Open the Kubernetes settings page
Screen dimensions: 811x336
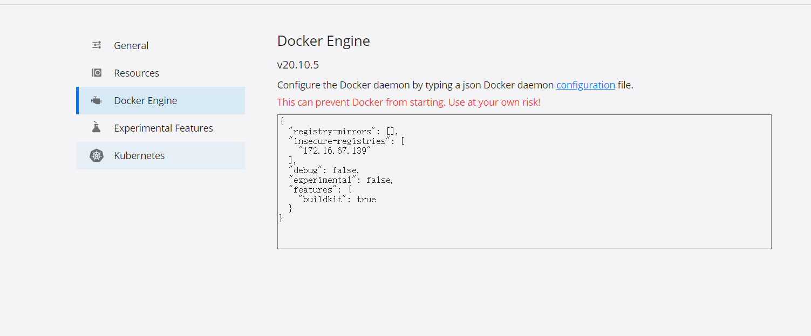coord(160,155)
